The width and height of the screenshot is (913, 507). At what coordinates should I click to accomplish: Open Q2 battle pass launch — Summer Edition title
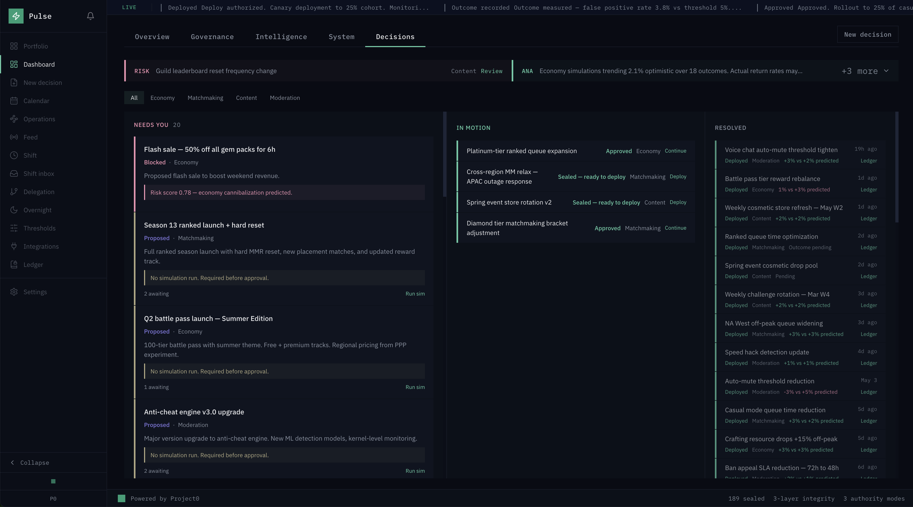click(x=208, y=319)
